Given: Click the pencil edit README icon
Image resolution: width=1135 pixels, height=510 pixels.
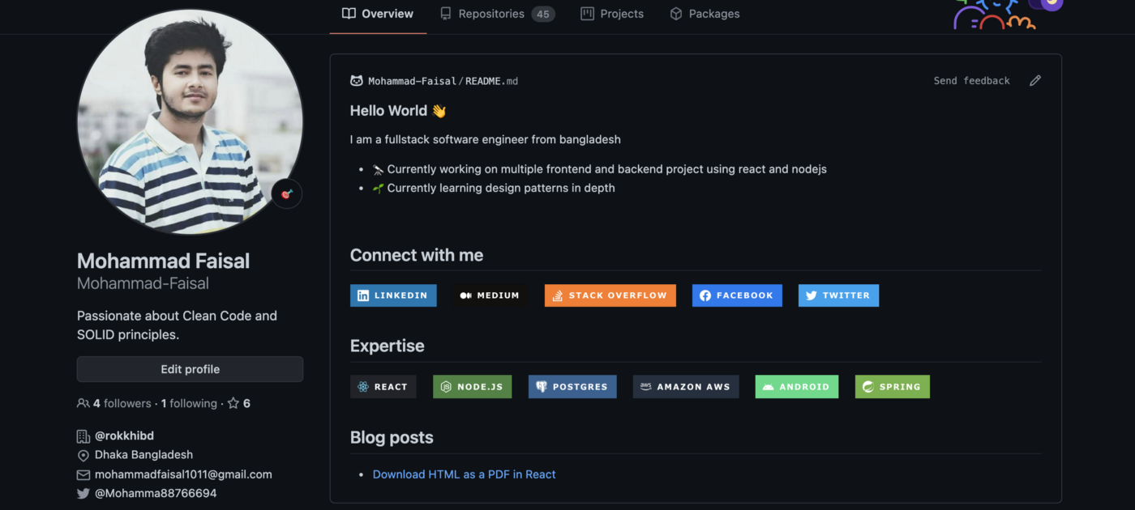Looking at the screenshot, I should point(1034,81).
